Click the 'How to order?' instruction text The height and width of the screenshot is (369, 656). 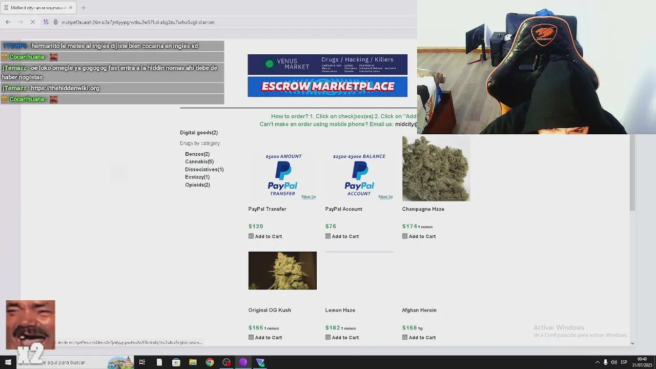(343, 116)
